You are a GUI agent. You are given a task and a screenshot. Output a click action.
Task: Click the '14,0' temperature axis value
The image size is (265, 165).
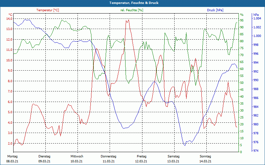[x=9, y=18]
